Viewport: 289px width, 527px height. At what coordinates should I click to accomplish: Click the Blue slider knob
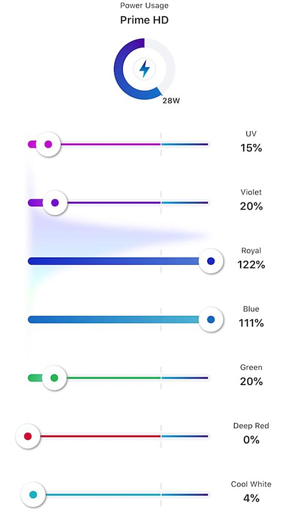pos(211,319)
